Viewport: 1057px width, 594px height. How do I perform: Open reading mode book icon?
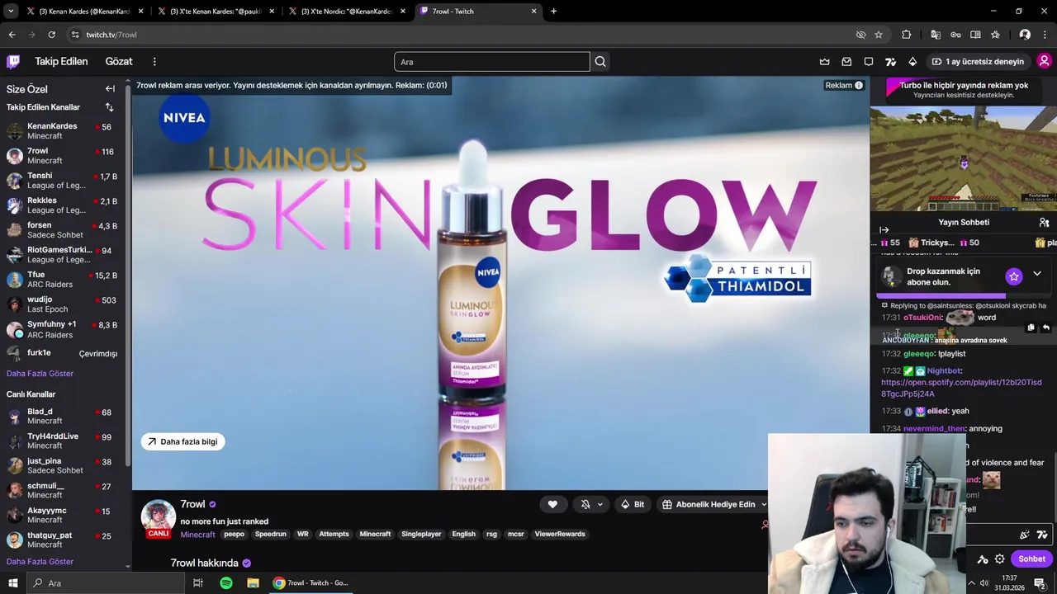pyautogui.click(x=975, y=35)
